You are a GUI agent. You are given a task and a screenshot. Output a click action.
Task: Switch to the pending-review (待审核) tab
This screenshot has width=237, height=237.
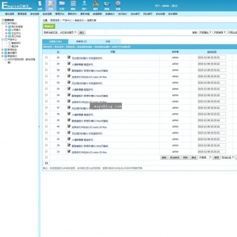81,41
